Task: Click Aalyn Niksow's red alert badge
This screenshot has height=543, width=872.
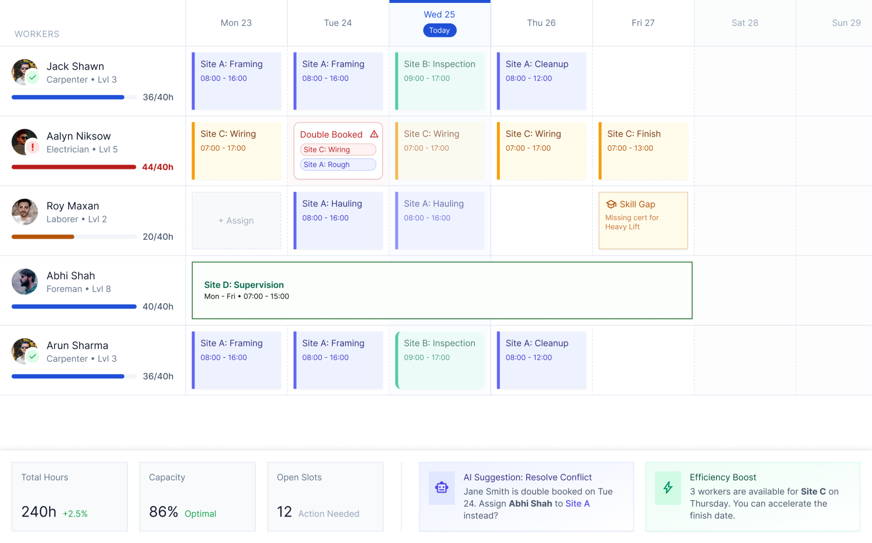Action: (x=33, y=147)
